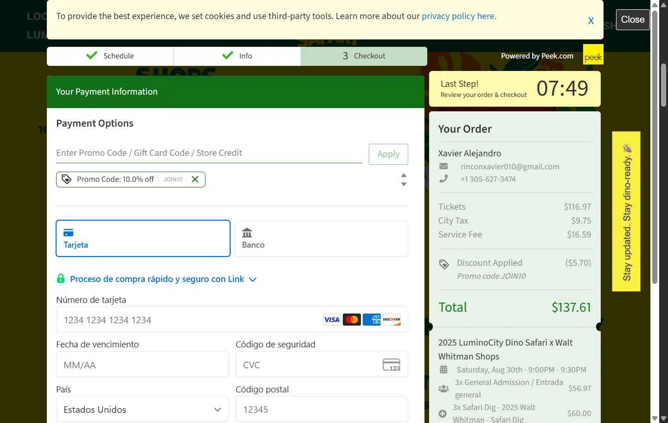Click the Xavier Alejandro name
668x423 pixels.
(x=469, y=154)
